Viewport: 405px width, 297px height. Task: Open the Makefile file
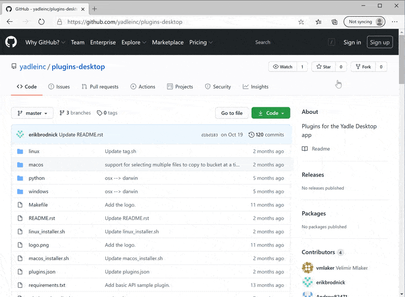point(38,205)
